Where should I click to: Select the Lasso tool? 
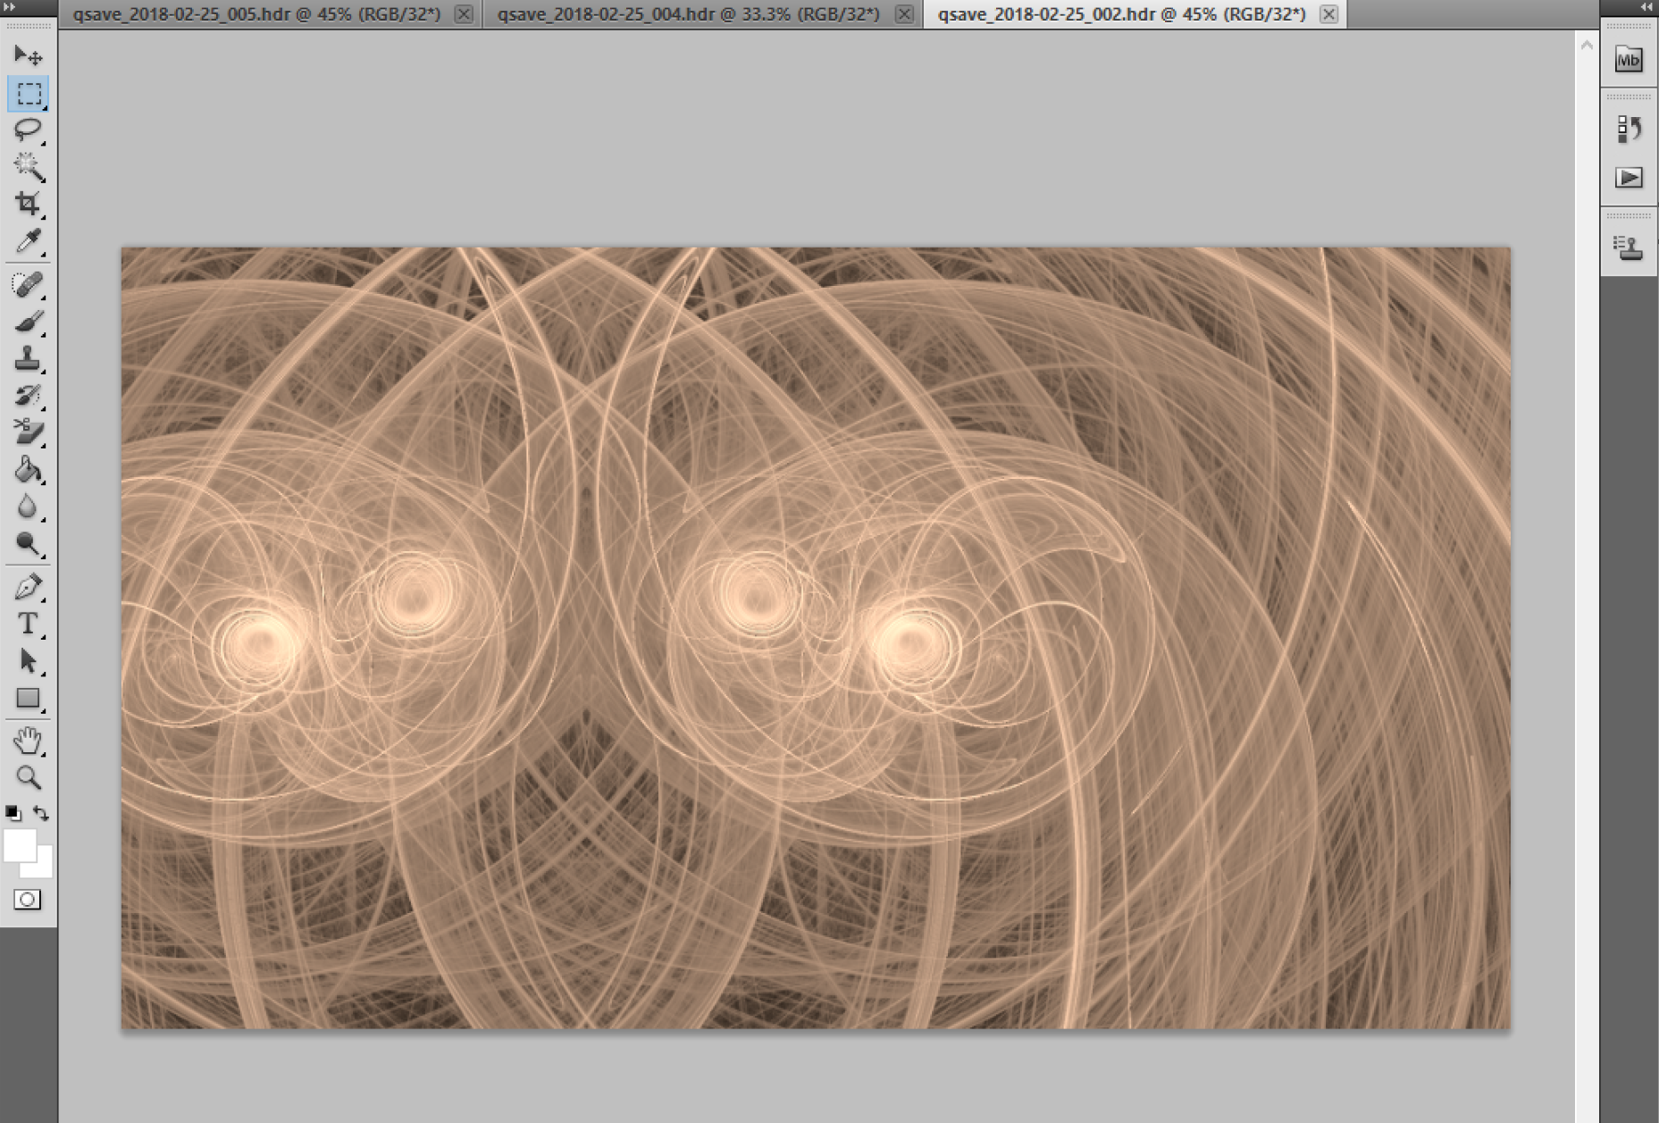[28, 130]
